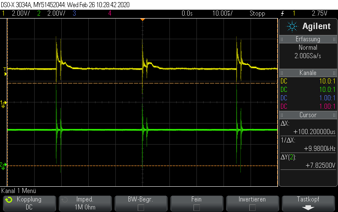
Task: Click the 1/ΔX +9.9800kHz value
Action: tap(320, 148)
